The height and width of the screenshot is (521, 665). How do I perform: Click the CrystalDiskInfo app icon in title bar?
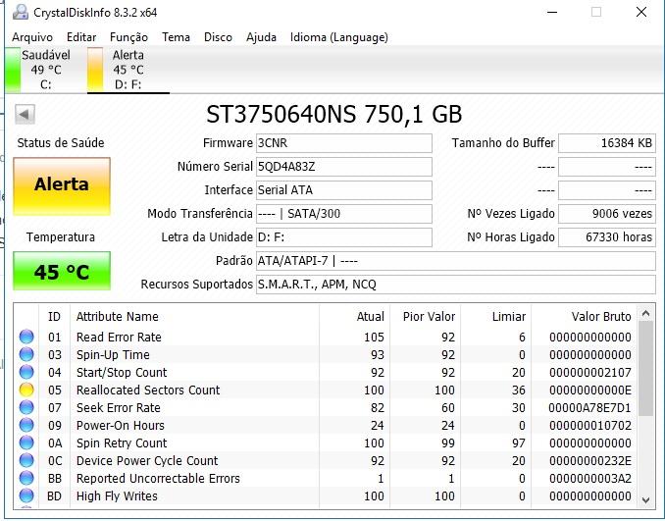pyautogui.click(x=20, y=13)
